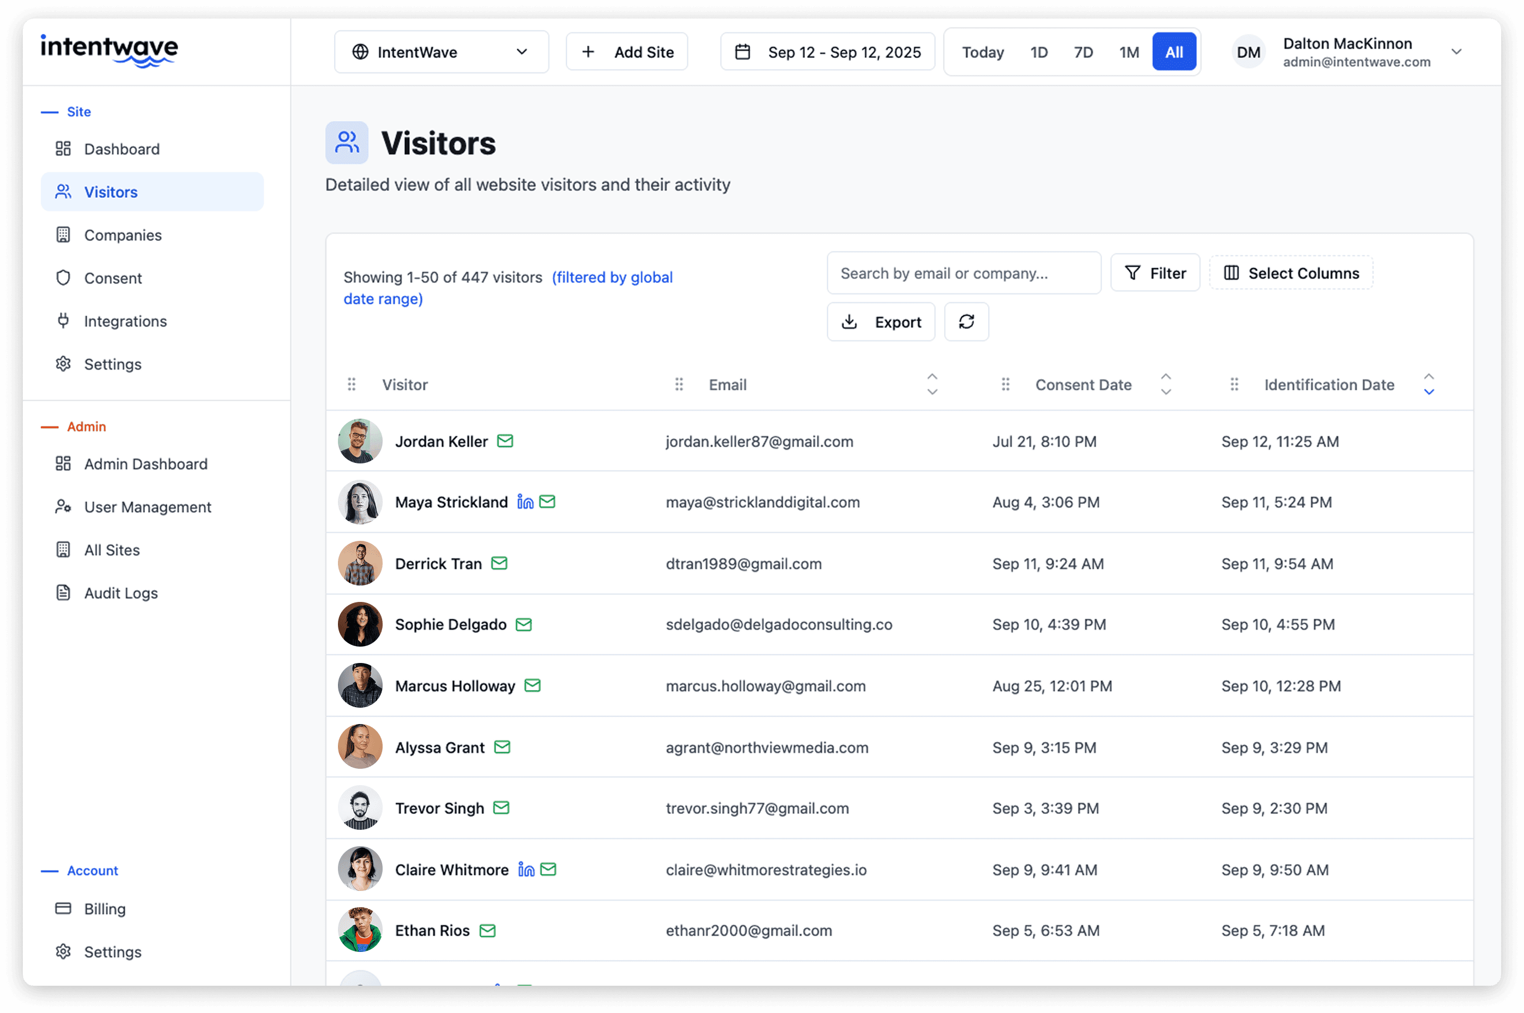Select the 1M range
This screenshot has height=1013, width=1524.
pyautogui.click(x=1129, y=52)
